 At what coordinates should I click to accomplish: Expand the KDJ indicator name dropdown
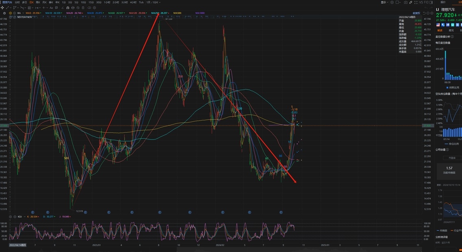pyautogui.click(x=24, y=217)
